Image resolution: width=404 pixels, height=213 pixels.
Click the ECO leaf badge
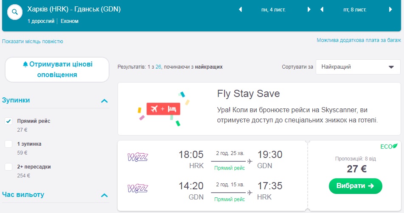pyautogui.click(x=389, y=147)
